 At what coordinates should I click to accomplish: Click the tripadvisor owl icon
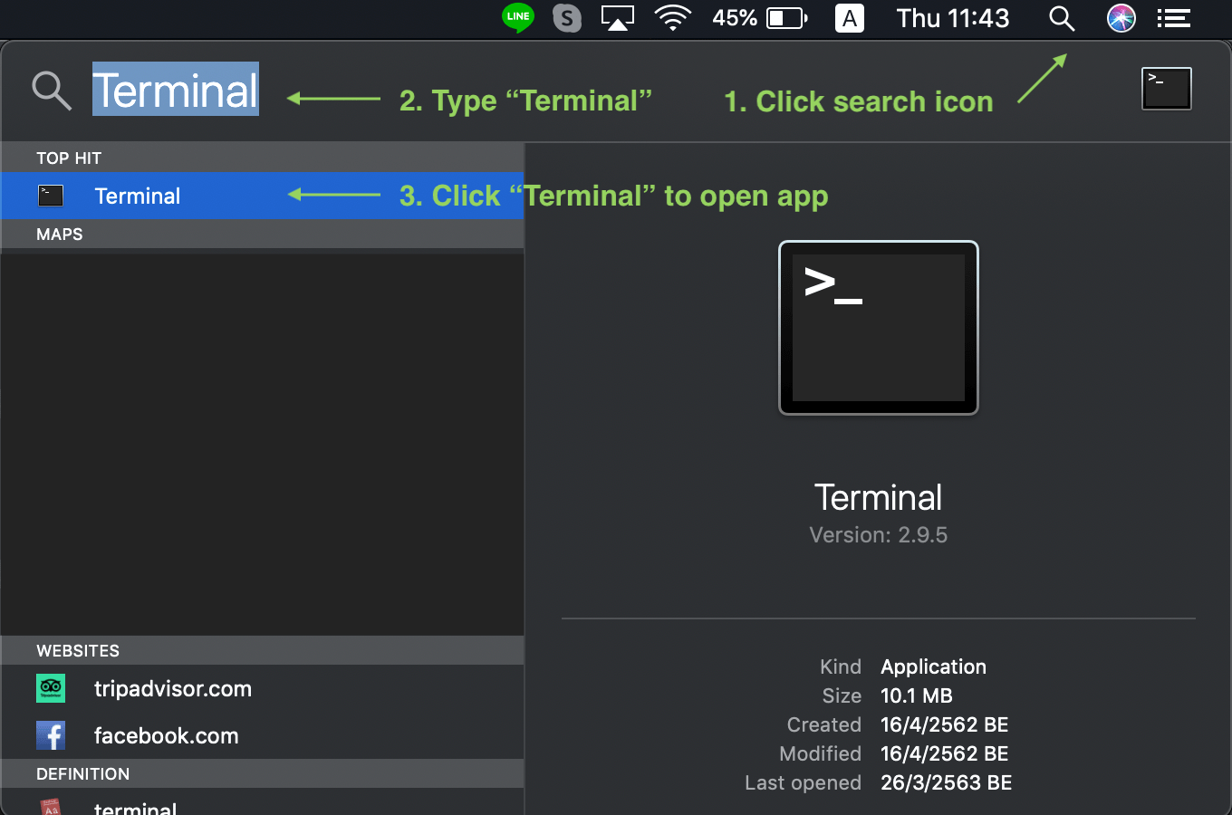(x=51, y=688)
